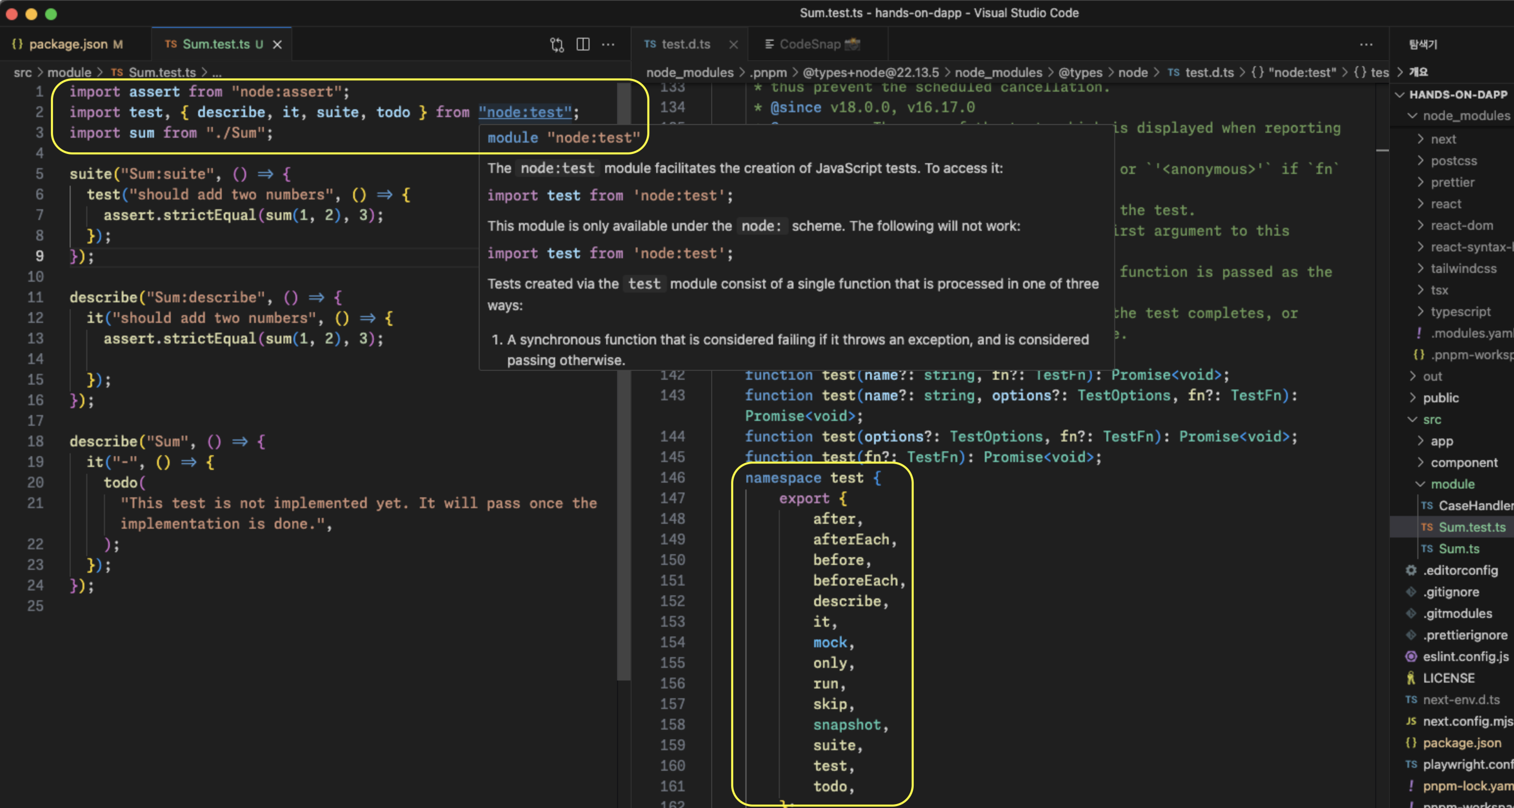Image resolution: width=1514 pixels, height=808 pixels.
Task: Close the Sum.test.ts tab
Action: coord(278,45)
